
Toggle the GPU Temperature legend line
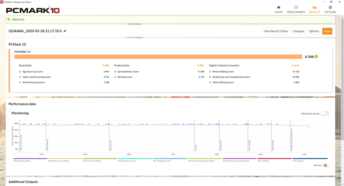coord(170,159)
